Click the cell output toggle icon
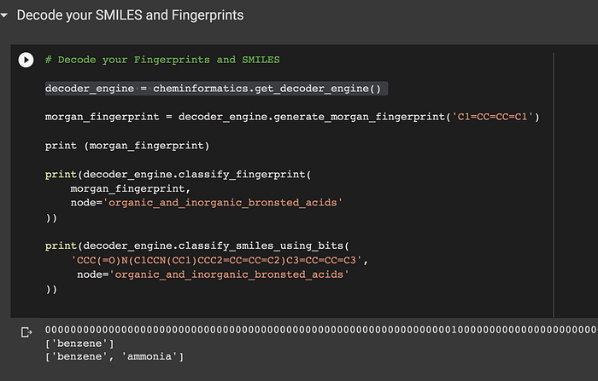 [x=26, y=332]
